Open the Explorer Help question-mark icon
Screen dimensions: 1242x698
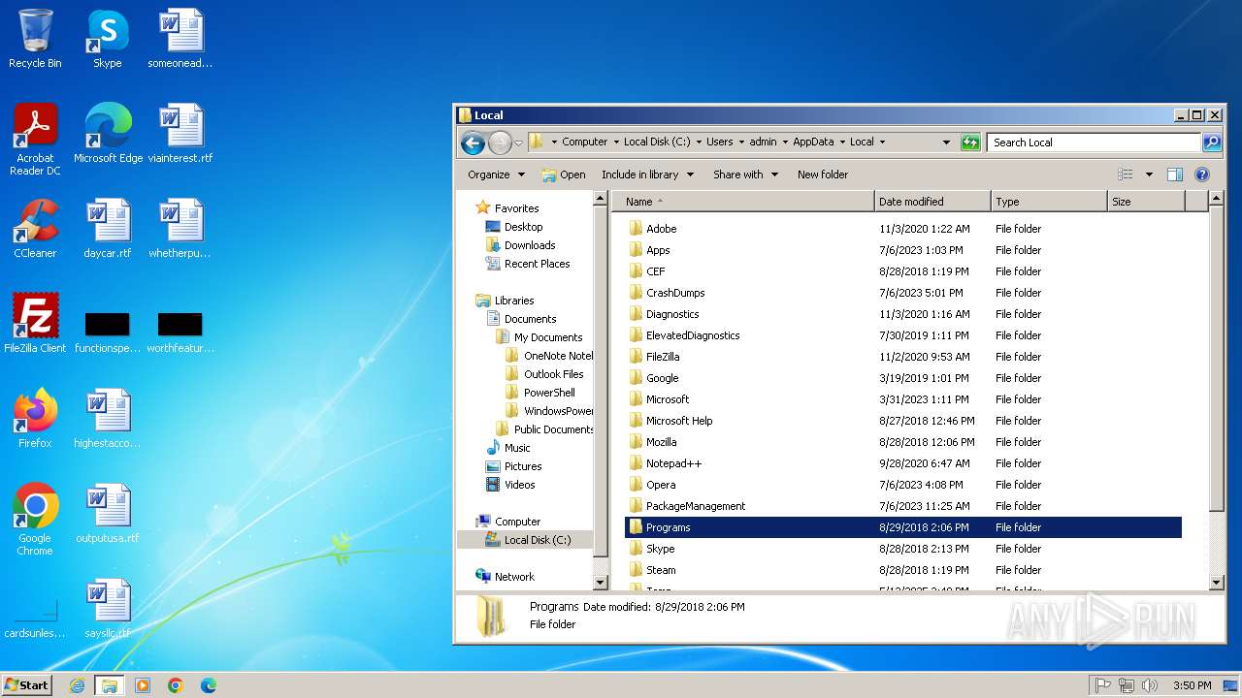(1202, 174)
